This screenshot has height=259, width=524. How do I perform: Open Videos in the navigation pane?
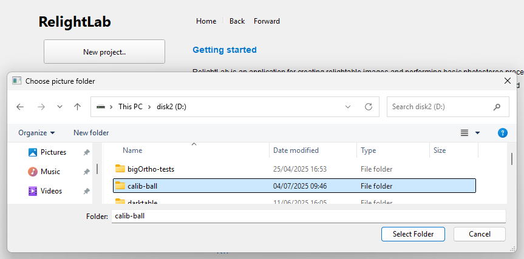coord(45,191)
